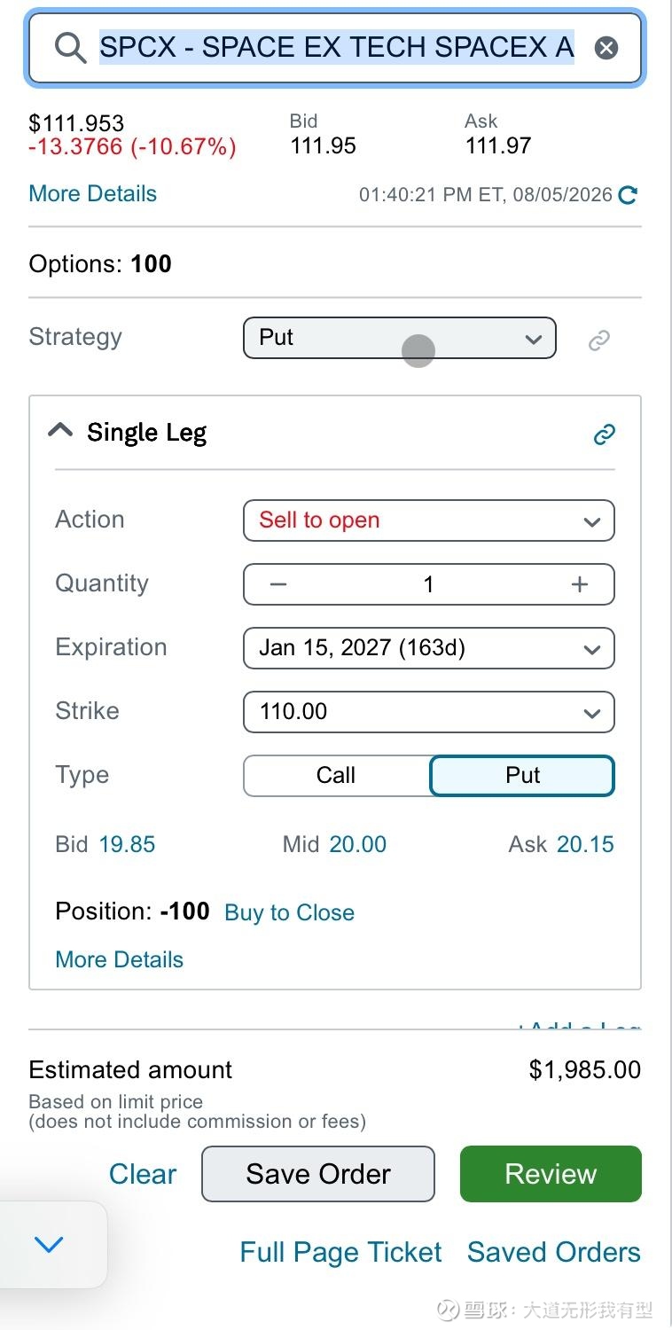
Task: Select the Call type option
Action: [x=336, y=776]
